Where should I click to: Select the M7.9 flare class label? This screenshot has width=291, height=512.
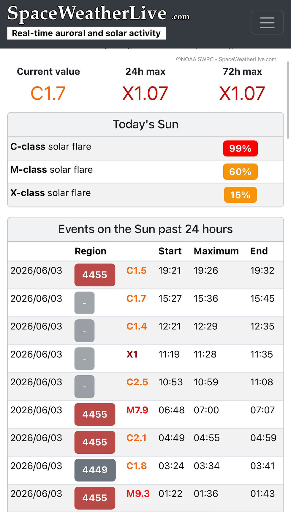click(x=137, y=410)
